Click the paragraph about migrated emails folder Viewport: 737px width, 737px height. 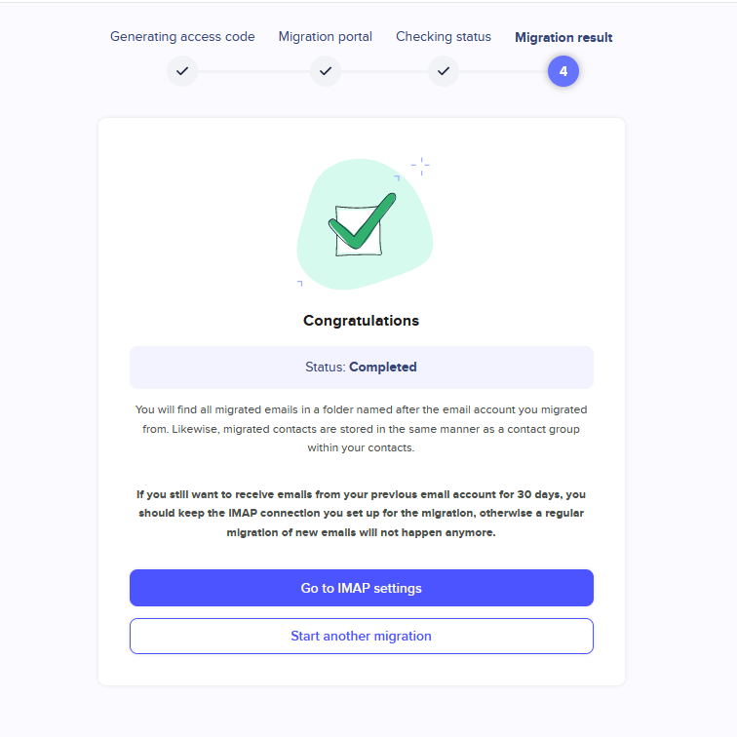(x=361, y=428)
